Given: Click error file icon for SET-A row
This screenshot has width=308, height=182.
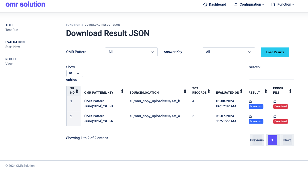Looking at the screenshot, I should pos(275,117).
